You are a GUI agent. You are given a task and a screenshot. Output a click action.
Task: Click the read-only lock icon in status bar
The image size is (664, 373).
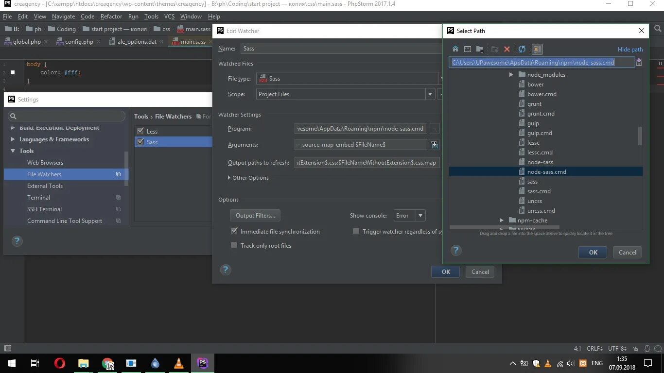(636, 348)
